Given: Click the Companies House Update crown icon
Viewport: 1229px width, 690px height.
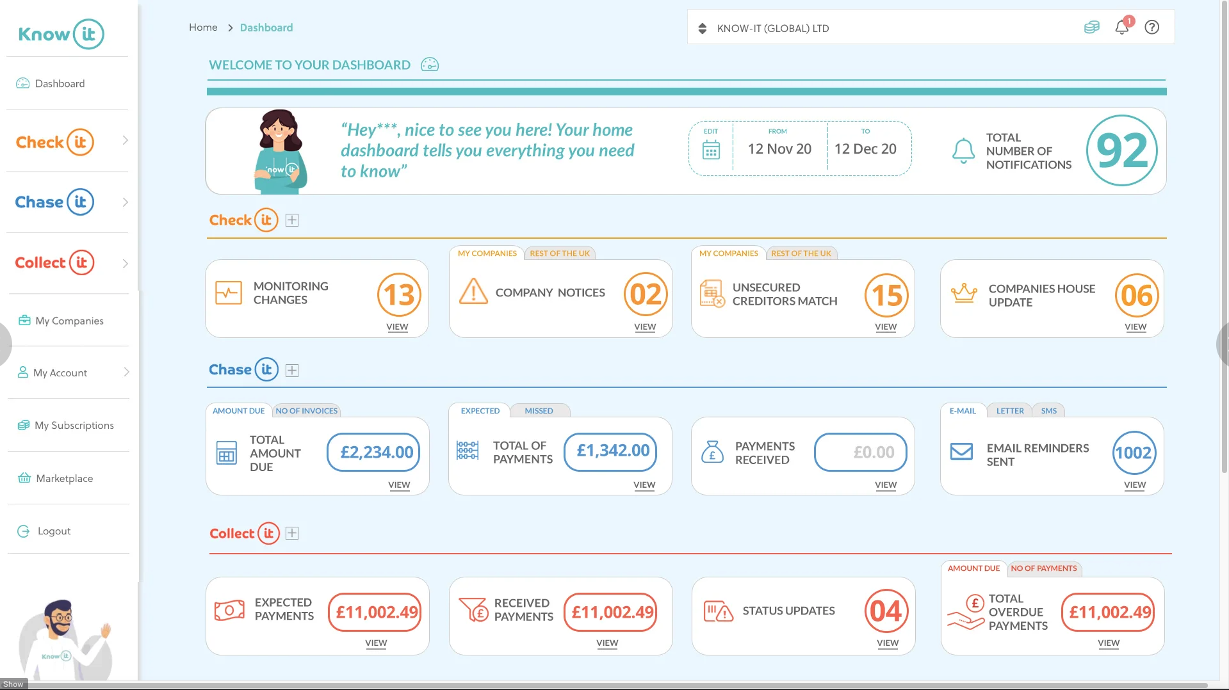Looking at the screenshot, I should click(x=964, y=293).
